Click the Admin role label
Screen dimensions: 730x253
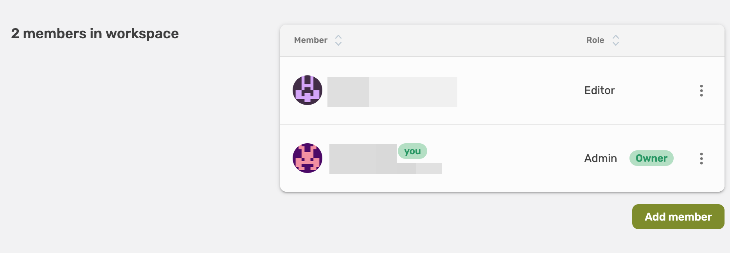(x=601, y=159)
